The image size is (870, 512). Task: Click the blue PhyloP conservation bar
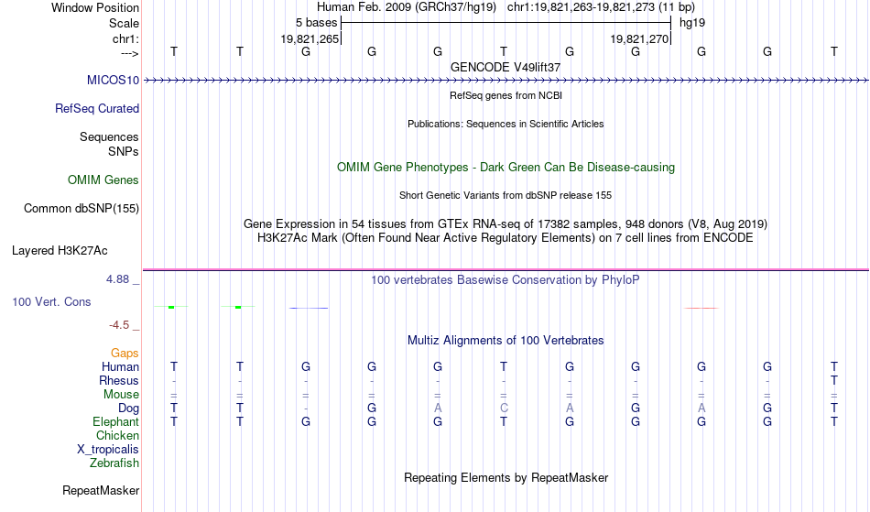tap(309, 308)
